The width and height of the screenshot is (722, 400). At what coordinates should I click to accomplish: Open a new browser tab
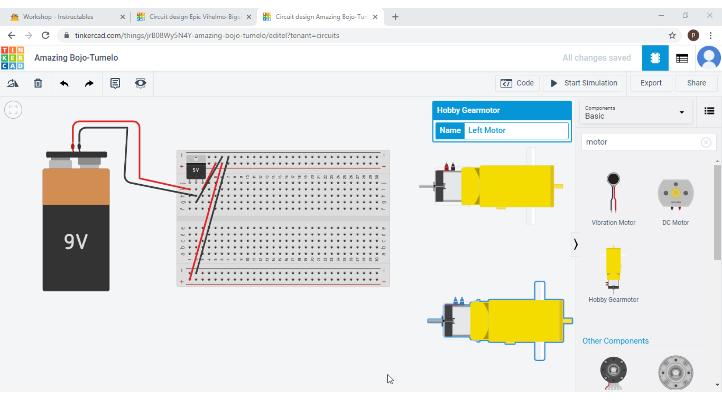pos(395,17)
